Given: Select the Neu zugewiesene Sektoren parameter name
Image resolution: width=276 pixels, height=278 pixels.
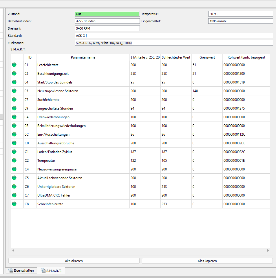Looking at the screenshot, I should tap(58, 91).
